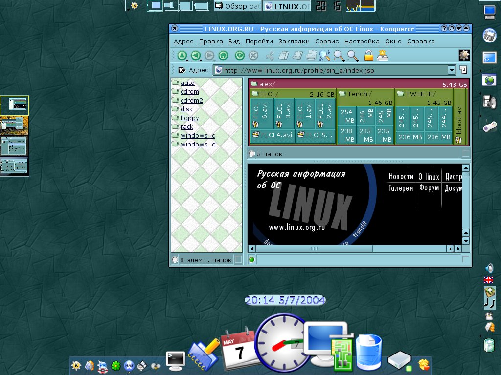Click the white drive icon in the dock

399,361
